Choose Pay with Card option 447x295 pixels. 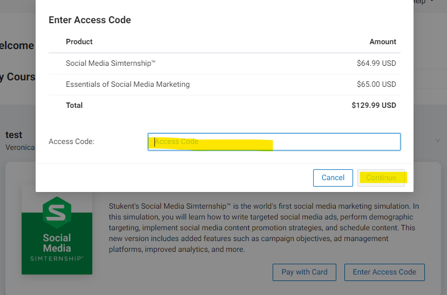tap(304, 272)
